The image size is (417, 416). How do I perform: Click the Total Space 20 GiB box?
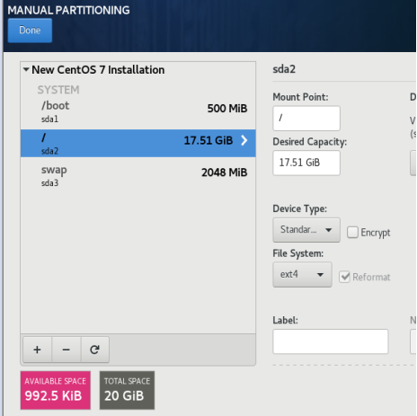pos(127,390)
